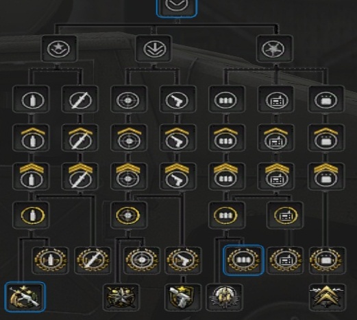This screenshot has height=320, width=357.
Task: Choose the single-chevron pistol skill
Action: click(177, 138)
